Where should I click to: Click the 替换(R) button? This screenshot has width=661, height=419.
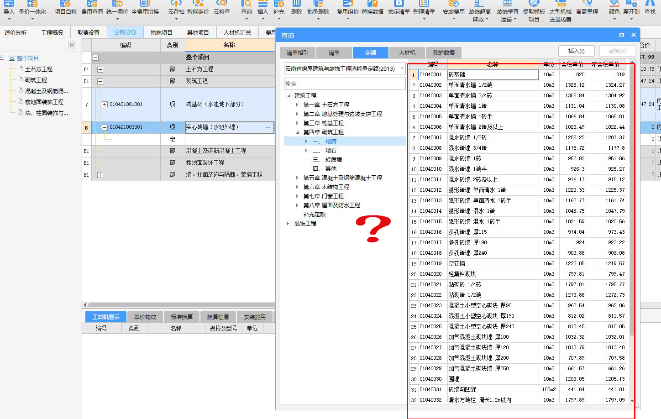coord(617,51)
